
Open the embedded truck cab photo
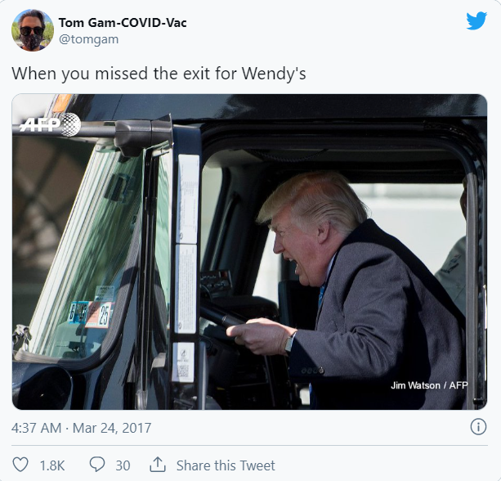[249, 252]
